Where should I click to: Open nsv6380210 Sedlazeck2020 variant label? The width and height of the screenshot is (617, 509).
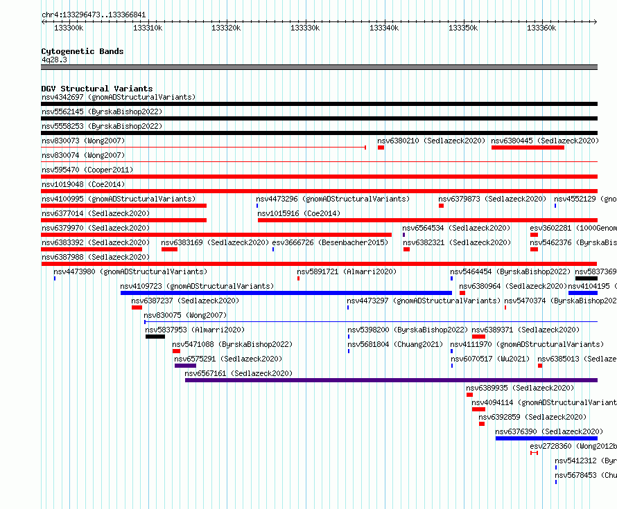click(431, 141)
